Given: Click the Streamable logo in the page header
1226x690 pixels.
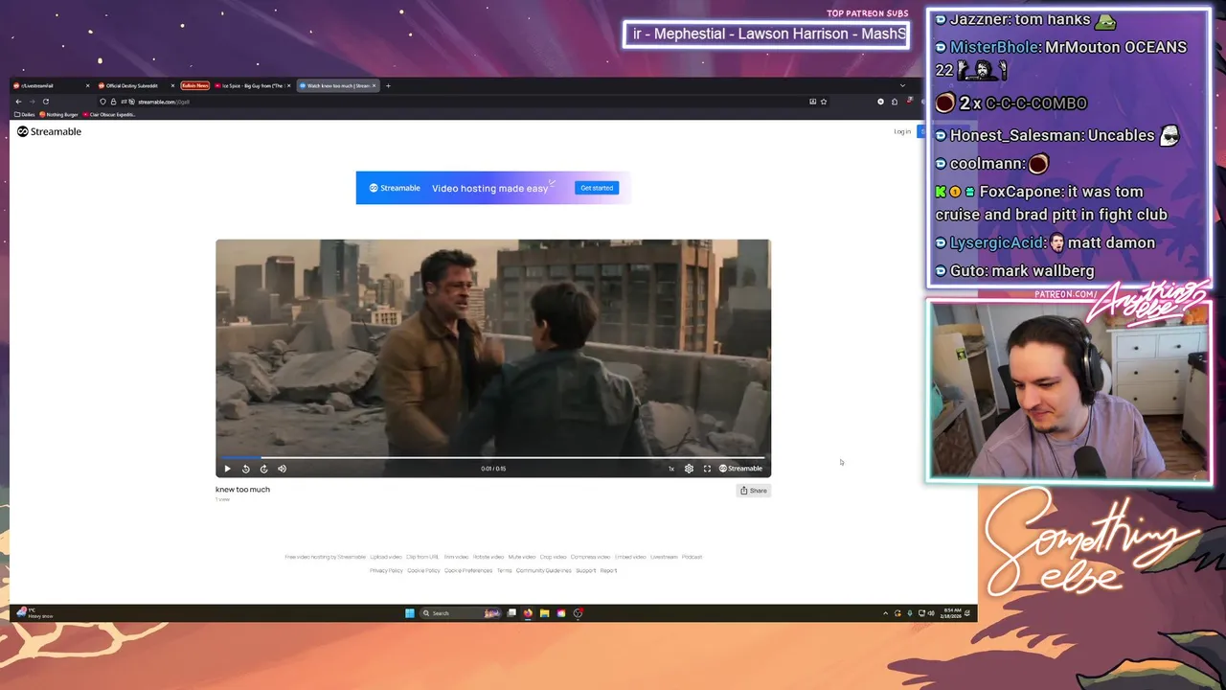Looking at the screenshot, I should (x=50, y=131).
